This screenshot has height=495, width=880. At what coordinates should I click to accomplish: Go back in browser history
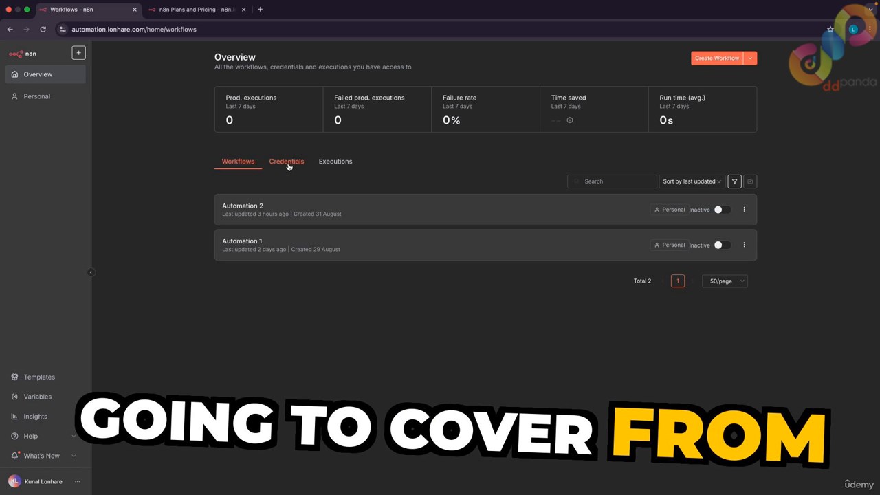pos(10,30)
